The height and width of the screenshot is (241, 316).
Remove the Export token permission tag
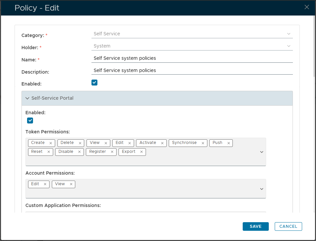click(141, 152)
